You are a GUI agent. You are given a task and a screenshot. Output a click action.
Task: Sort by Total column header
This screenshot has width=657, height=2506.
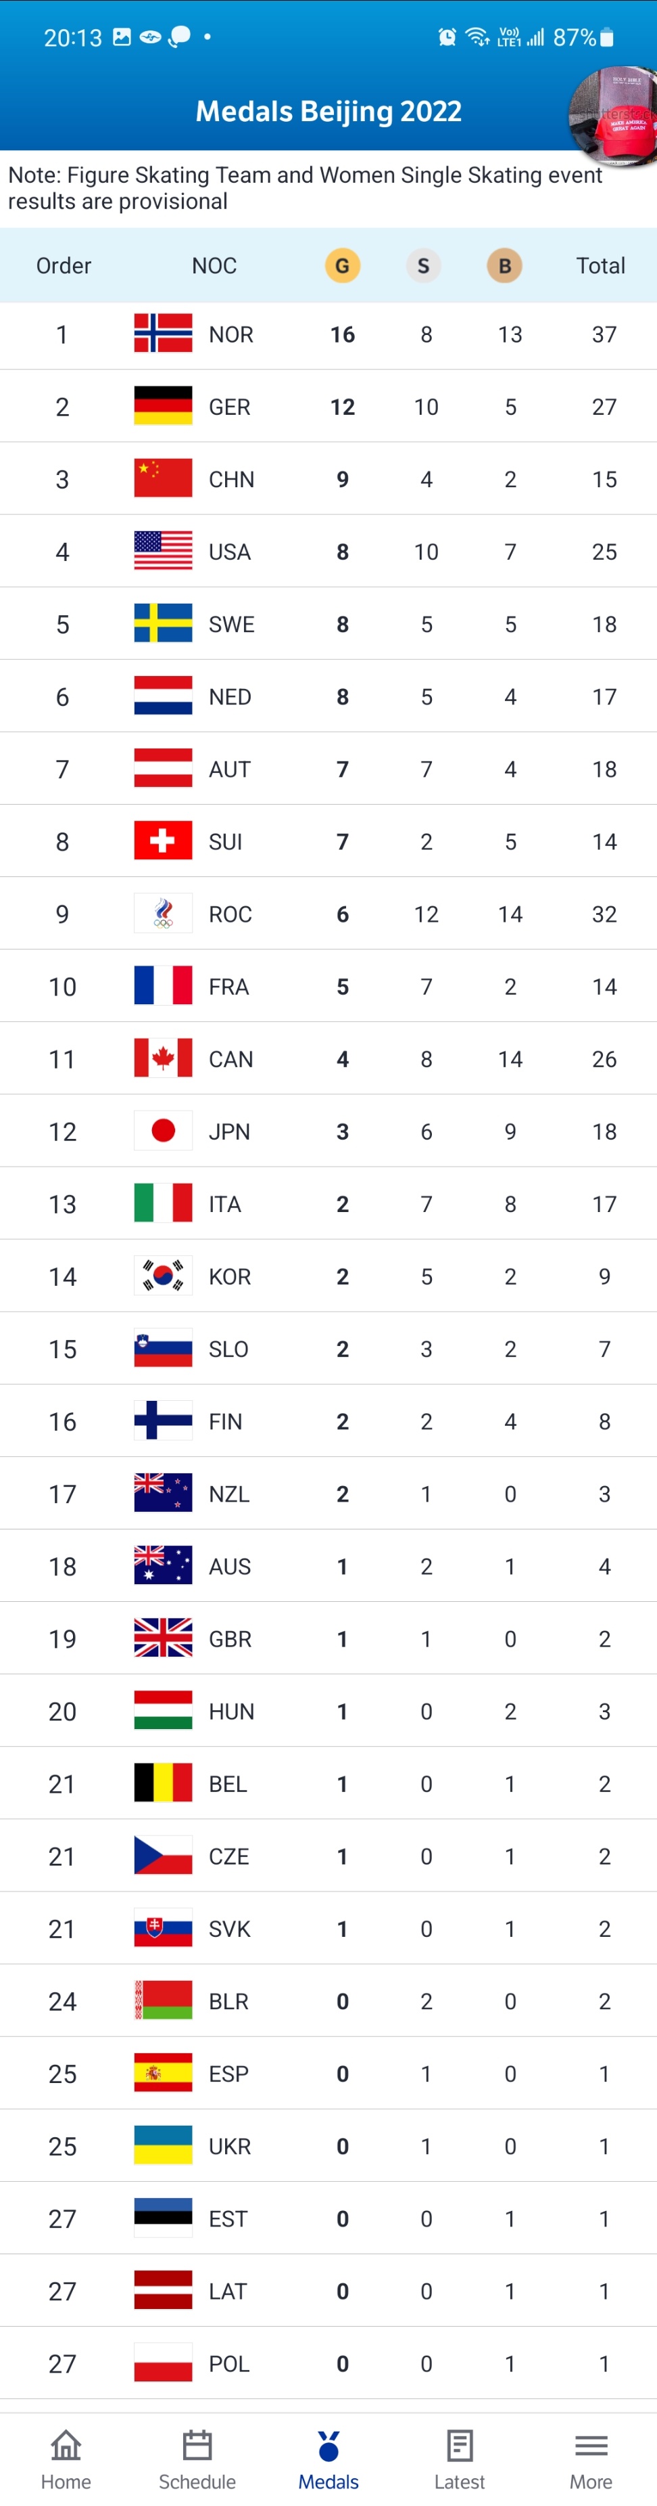pos(601,265)
